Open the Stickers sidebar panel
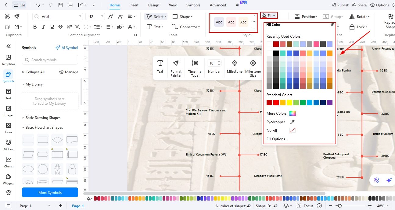This screenshot has width=395, height=210. click(x=8, y=145)
